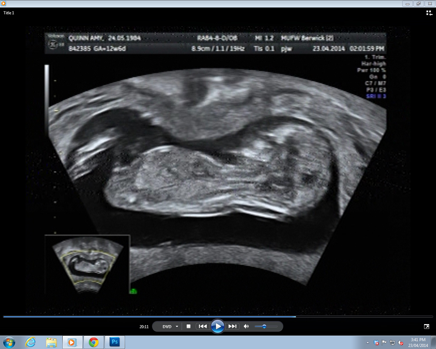Image resolution: width=436 pixels, height=349 pixels.
Task: Show hidden system tray icons
Action: [368, 343]
